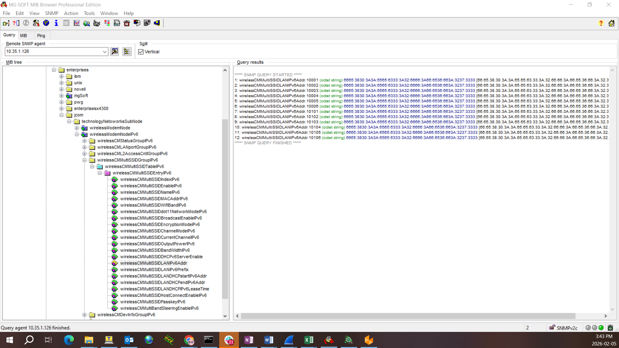Open Excel from the Windows taskbar
The width and height of the screenshot is (619, 348).
click(x=309, y=340)
